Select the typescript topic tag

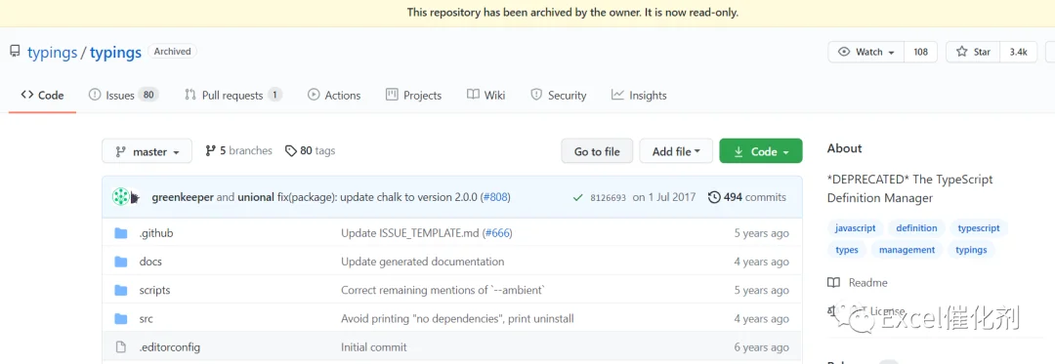pos(978,228)
